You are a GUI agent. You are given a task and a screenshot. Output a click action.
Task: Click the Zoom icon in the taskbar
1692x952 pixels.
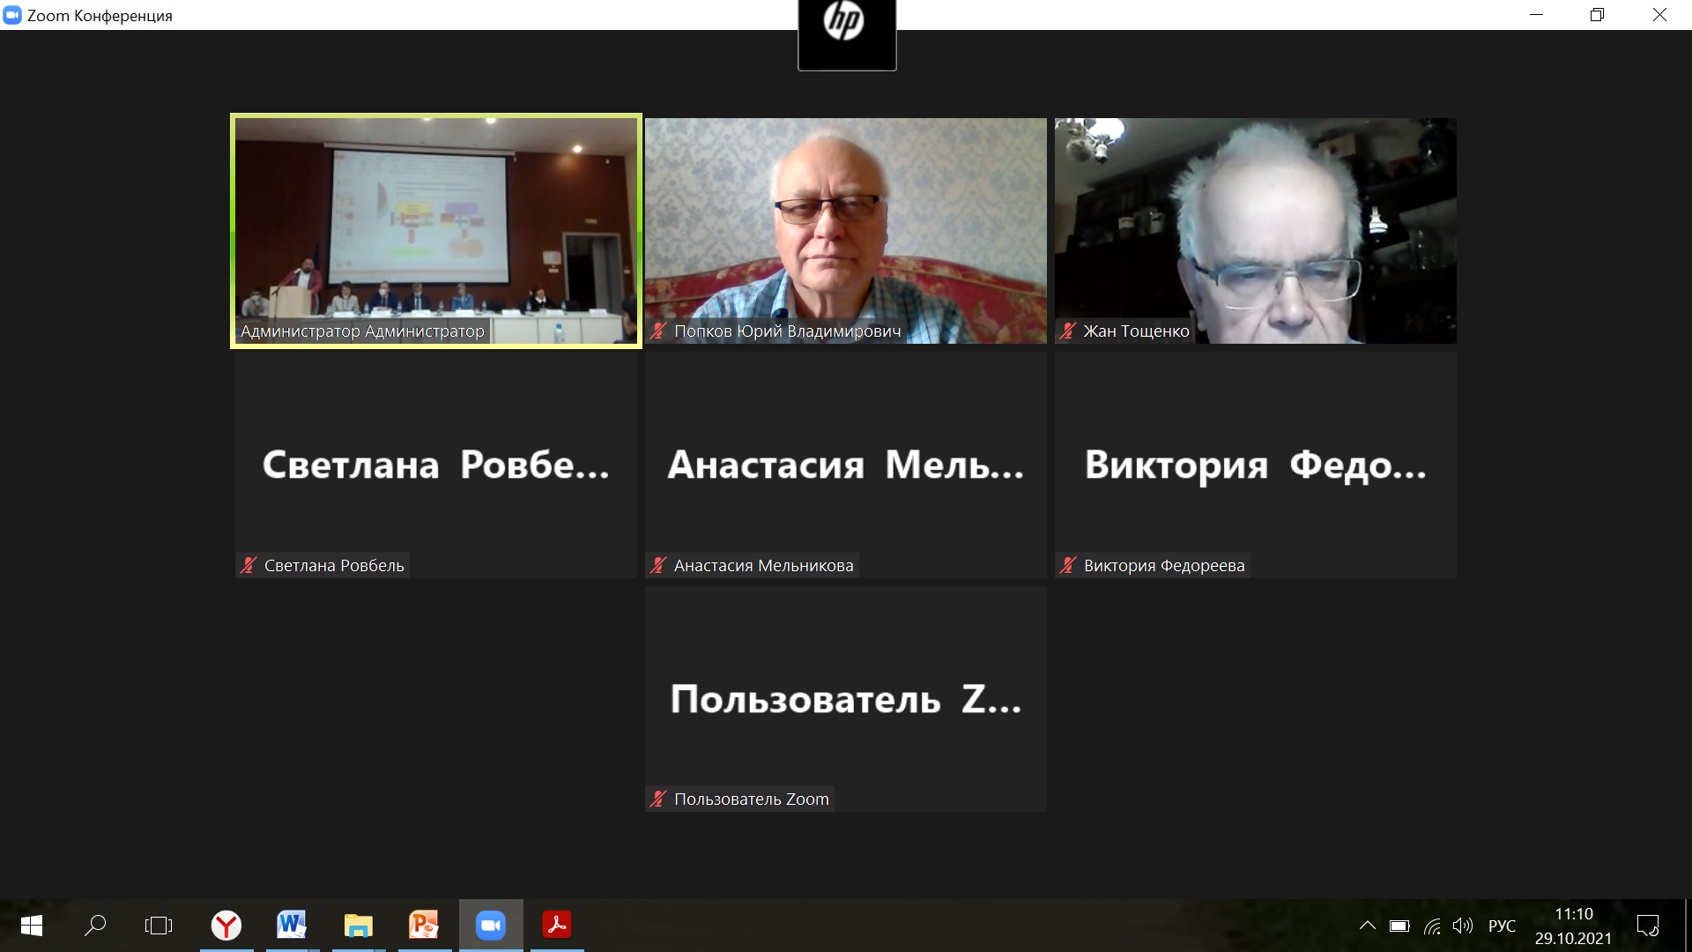[x=490, y=925]
